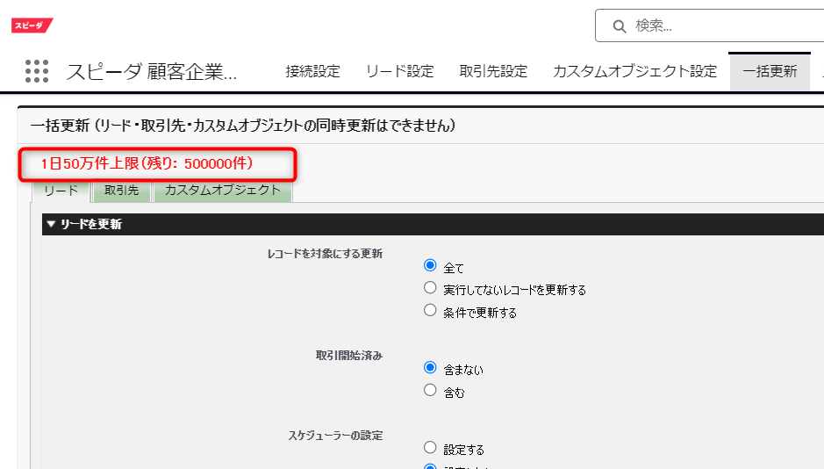Open the nine-dot App Launcher

pos(36,71)
